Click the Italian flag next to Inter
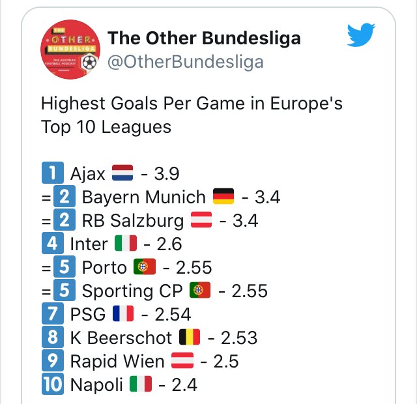 pos(126,244)
